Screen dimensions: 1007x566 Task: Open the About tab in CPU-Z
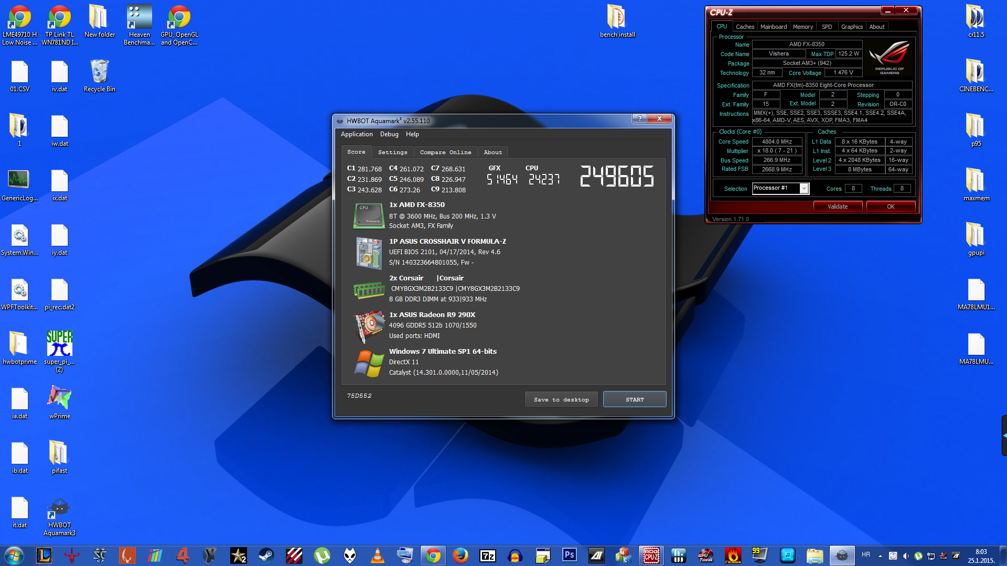[x=877, y=27]
